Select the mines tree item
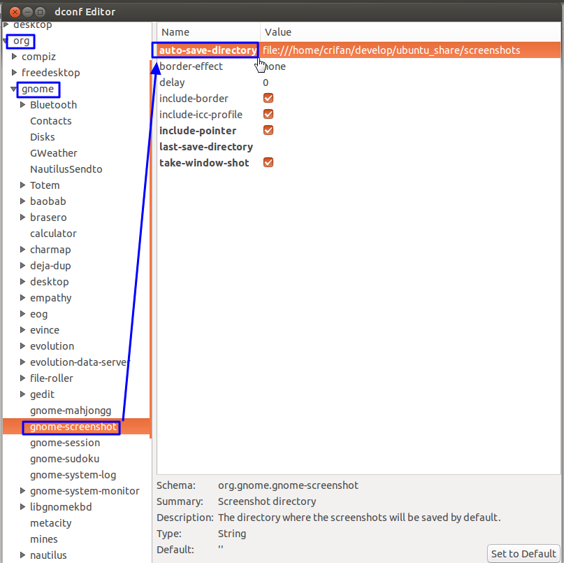The width and height of the screenshot is (564, 563). [44, 539]
